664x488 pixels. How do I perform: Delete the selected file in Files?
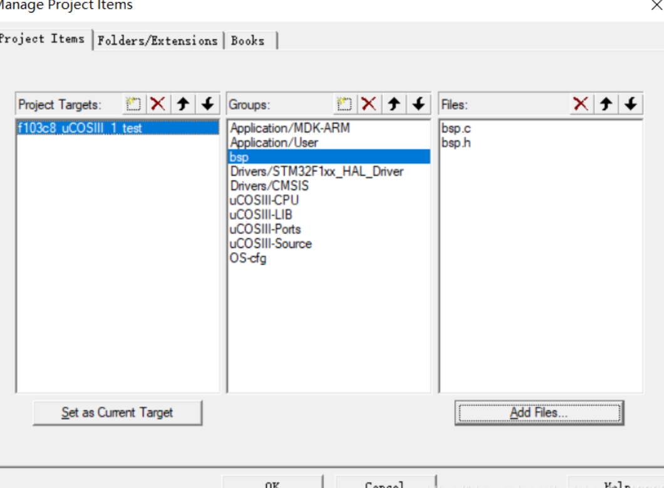[581, 104]
